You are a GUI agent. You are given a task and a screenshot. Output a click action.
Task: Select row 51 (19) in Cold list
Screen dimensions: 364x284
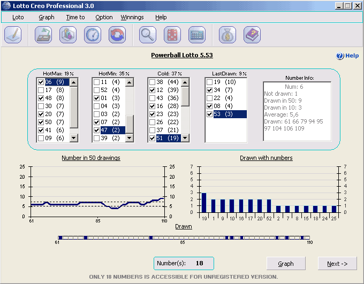[168, 138]
